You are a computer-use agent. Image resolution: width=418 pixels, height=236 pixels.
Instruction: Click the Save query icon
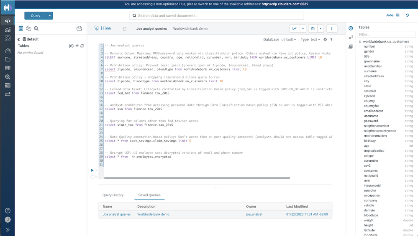click(x=313, y=28)
